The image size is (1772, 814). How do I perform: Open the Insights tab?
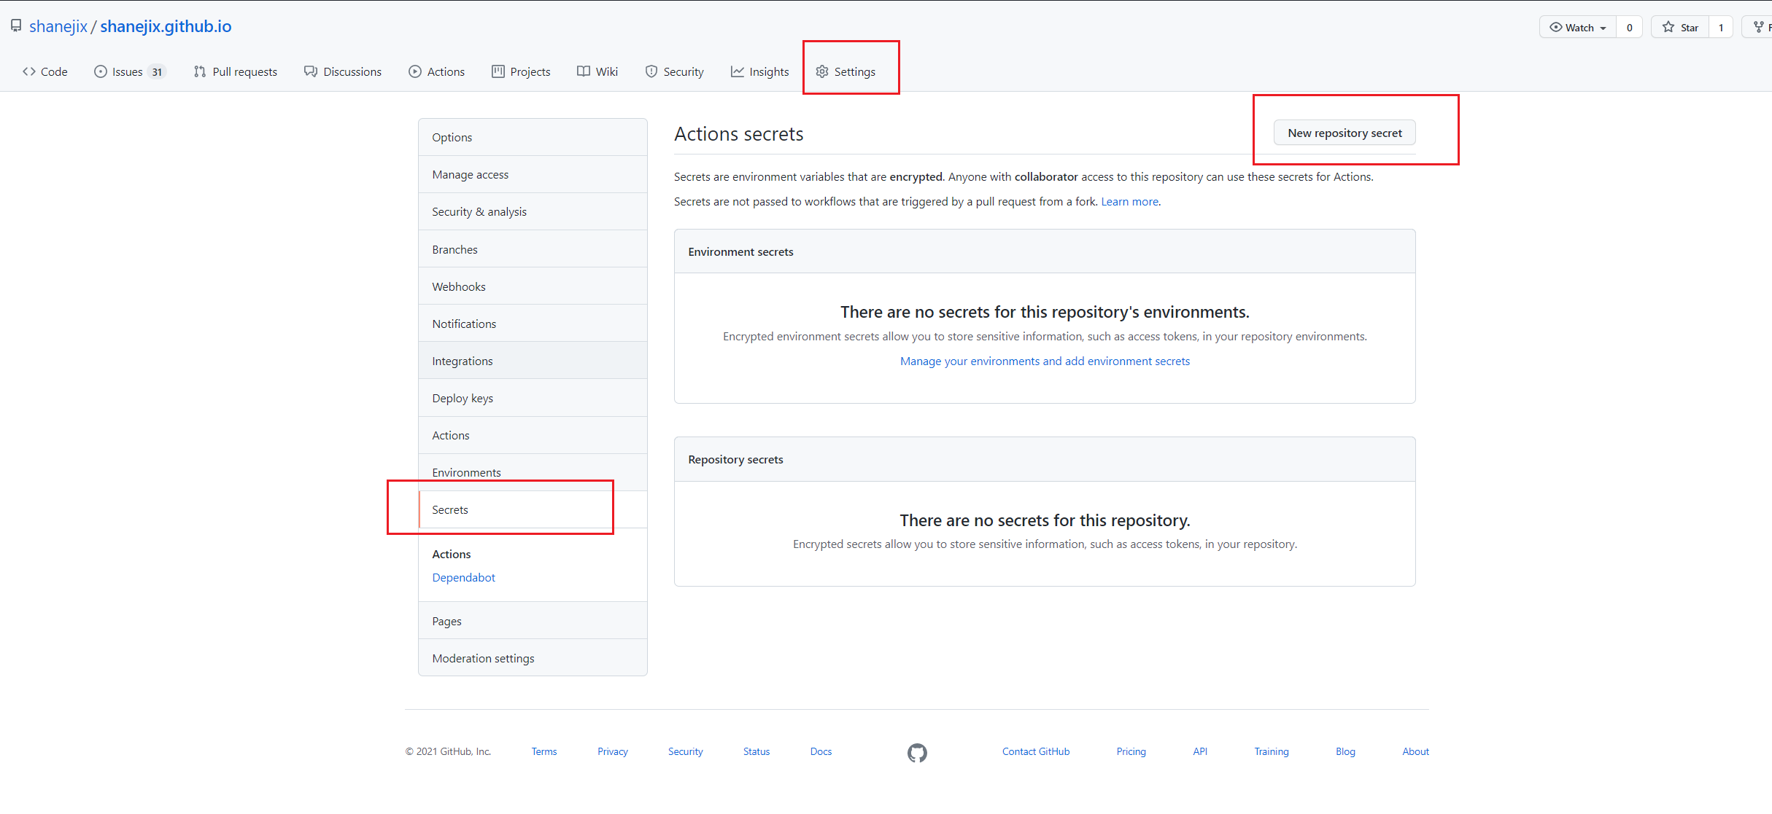[760, 71]
